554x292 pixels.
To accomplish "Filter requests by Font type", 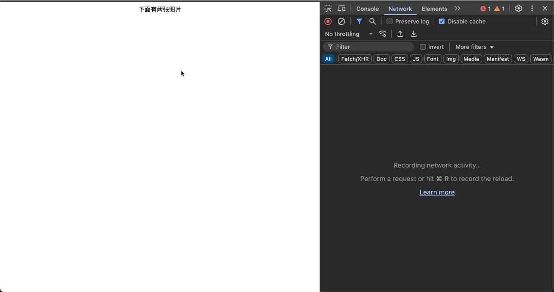I will pos(433,59).
